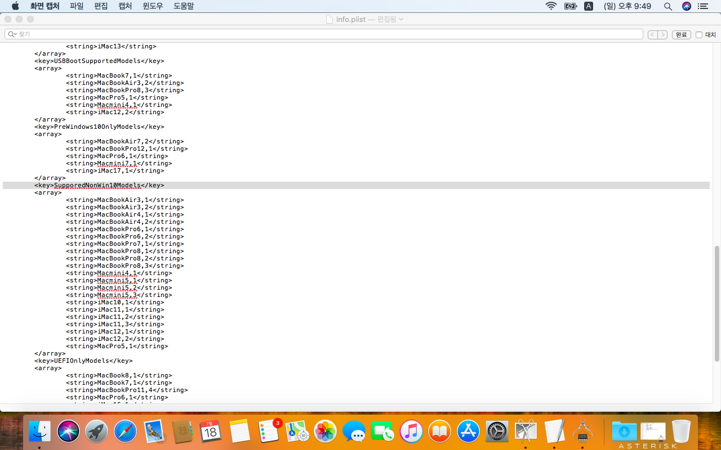Viewport: 721px width, 450px height.
Task: Click the UEFIOnlyModels key line
Action: coord(83,361)
